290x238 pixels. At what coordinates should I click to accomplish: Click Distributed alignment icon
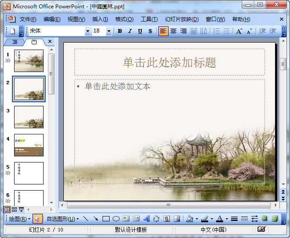[x=194, y=31]
